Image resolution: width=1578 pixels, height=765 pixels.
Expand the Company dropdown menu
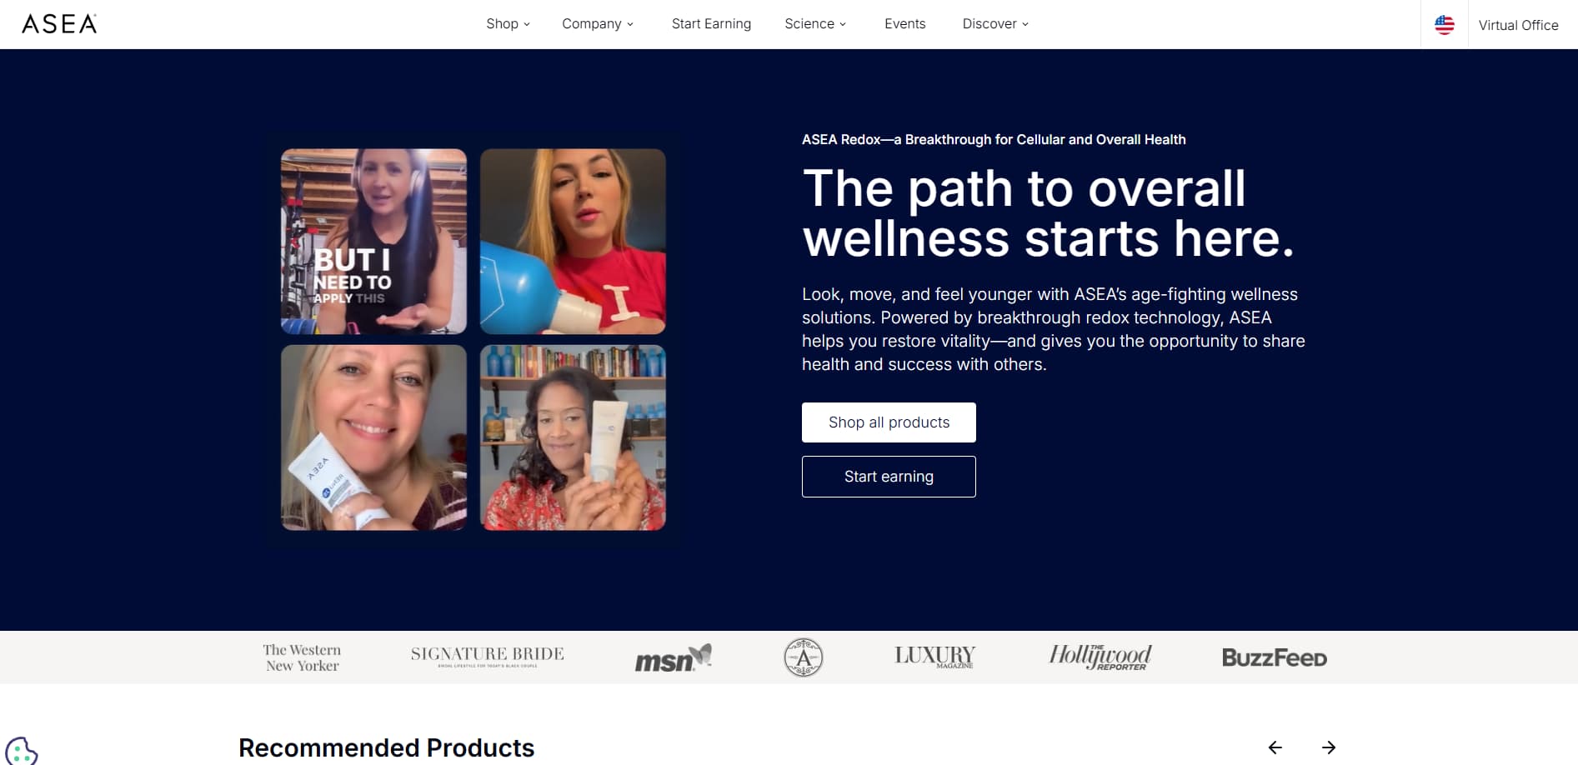coord(598,23)
